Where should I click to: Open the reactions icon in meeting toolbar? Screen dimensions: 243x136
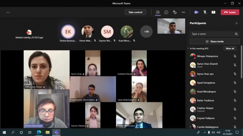175,12
